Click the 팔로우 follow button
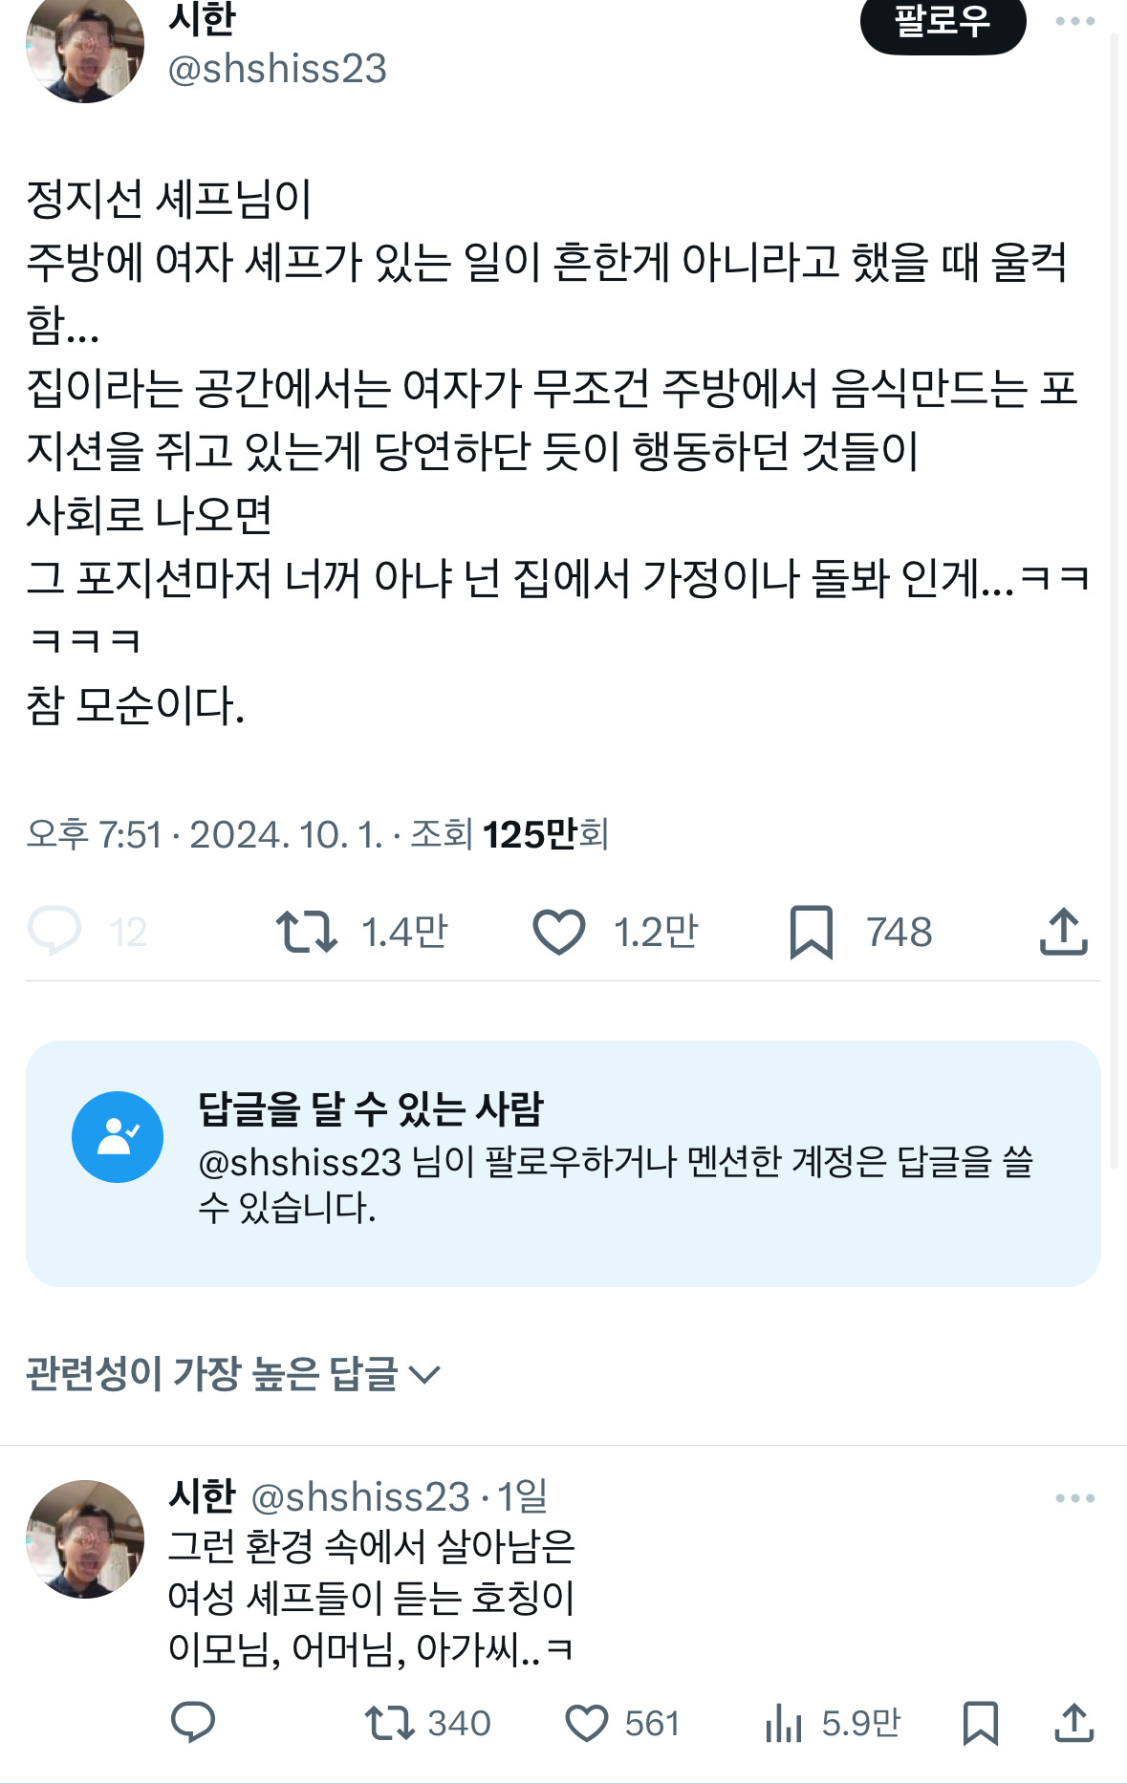 tap(943, 22)
